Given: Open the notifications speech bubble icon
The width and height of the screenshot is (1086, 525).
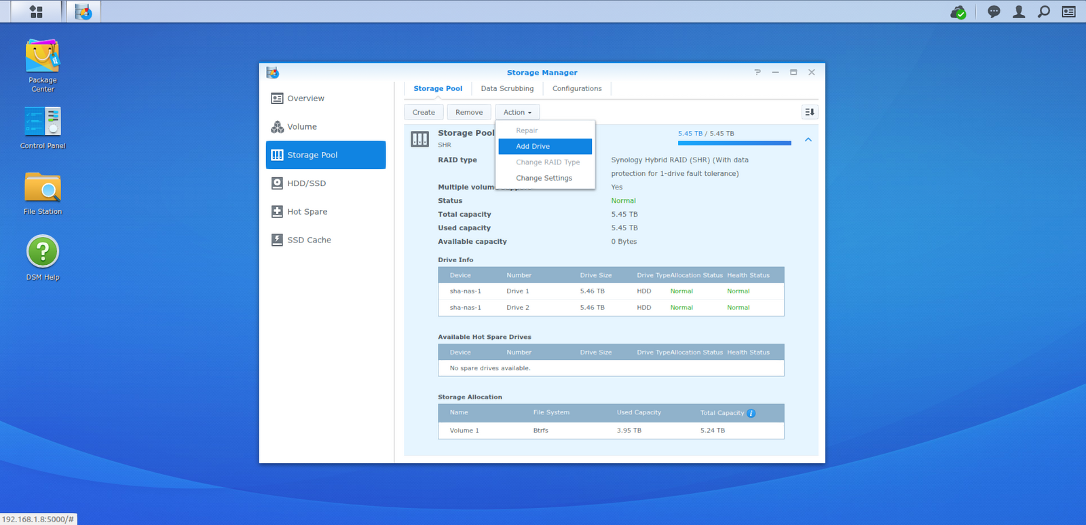Looking at the screenshot, I should tap(994, 12).
